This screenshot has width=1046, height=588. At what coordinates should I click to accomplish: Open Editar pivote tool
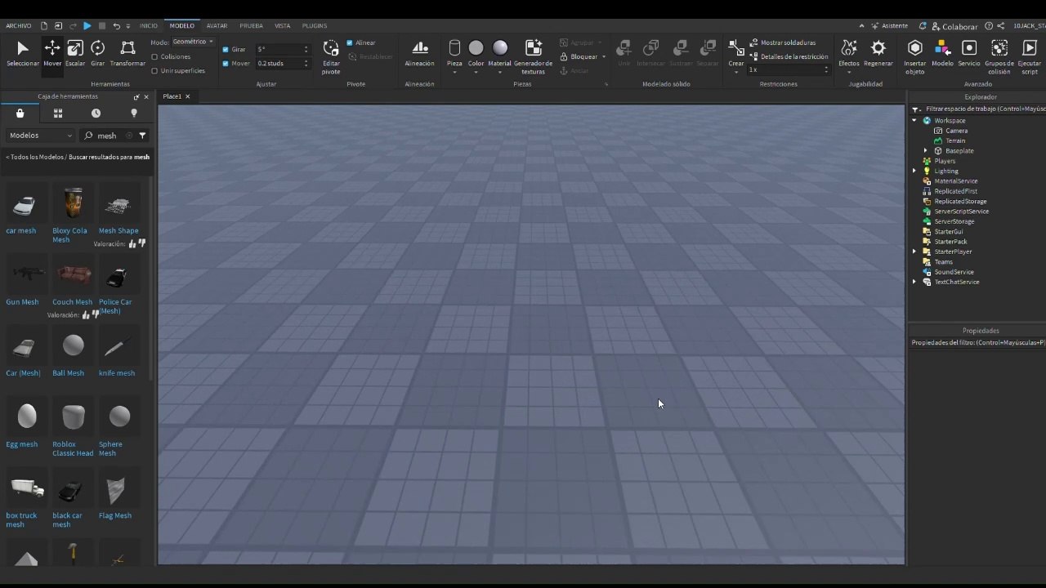(x=331, y=57)
